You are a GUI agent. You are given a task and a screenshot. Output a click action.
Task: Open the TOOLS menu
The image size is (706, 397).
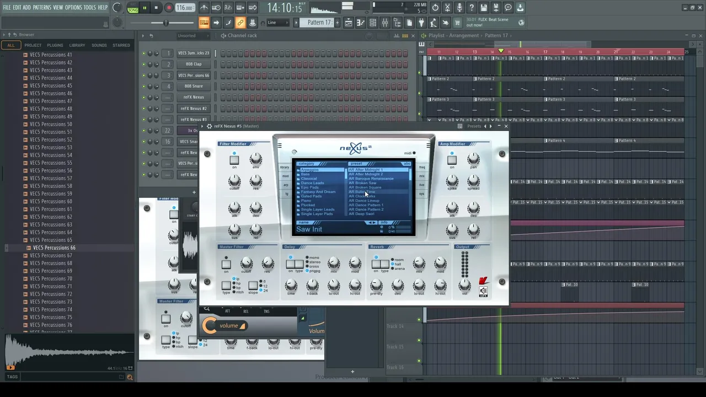click(x=89, y=7)
